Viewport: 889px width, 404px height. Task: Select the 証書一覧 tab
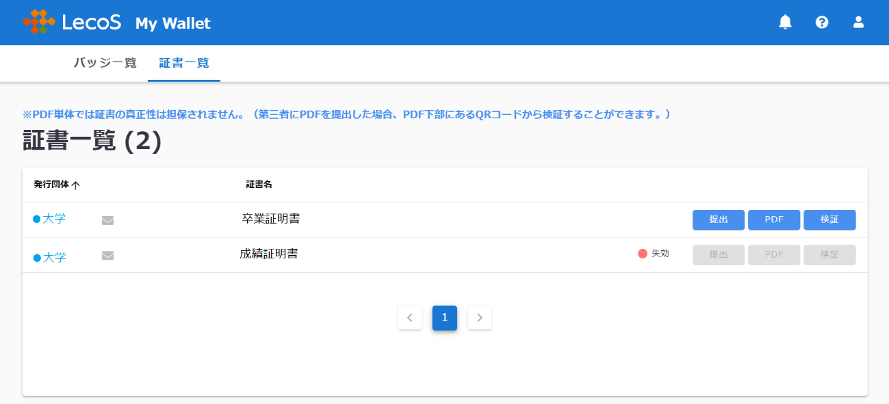click(184, 63)
